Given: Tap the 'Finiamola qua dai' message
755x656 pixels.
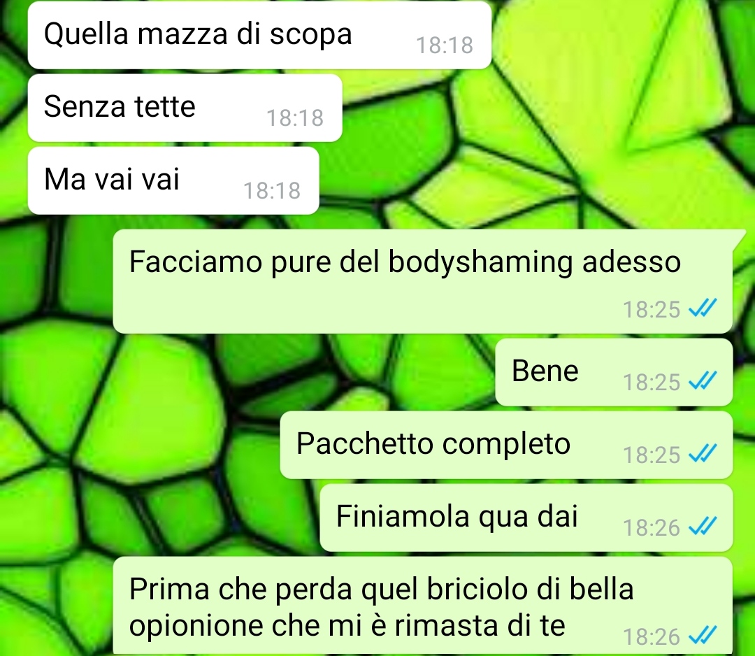Looking at the screenshot, I should (x=526, y=518).
